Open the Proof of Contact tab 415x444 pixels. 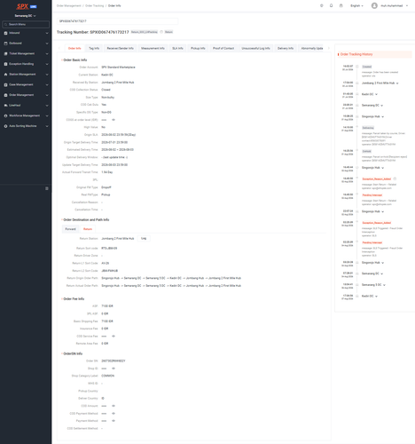click(x=223, y=48)
